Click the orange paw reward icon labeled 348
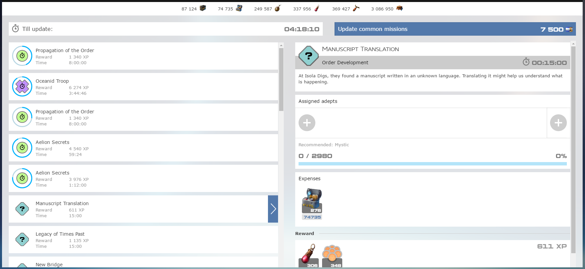 pos(332,256)
